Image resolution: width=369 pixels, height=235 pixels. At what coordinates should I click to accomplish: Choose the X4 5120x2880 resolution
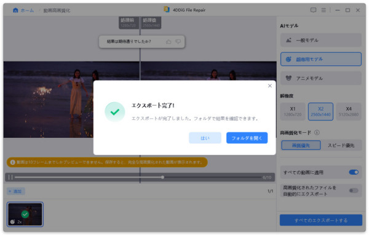point(349,111)
